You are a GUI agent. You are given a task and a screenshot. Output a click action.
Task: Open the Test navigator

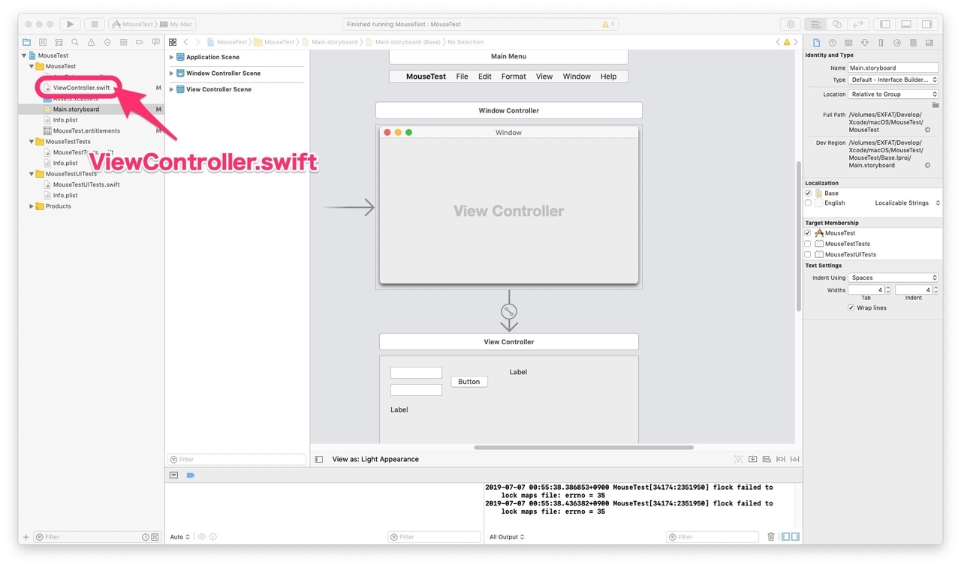click(x=107, y=42)
